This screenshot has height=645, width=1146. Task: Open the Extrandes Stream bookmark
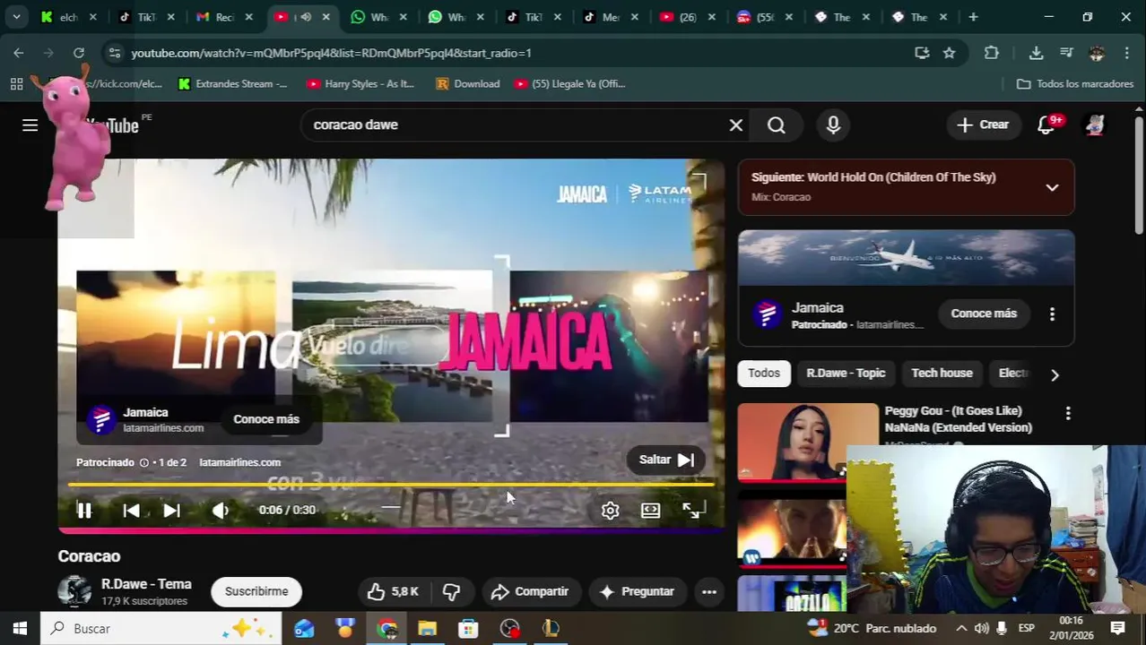pos(232,83)
